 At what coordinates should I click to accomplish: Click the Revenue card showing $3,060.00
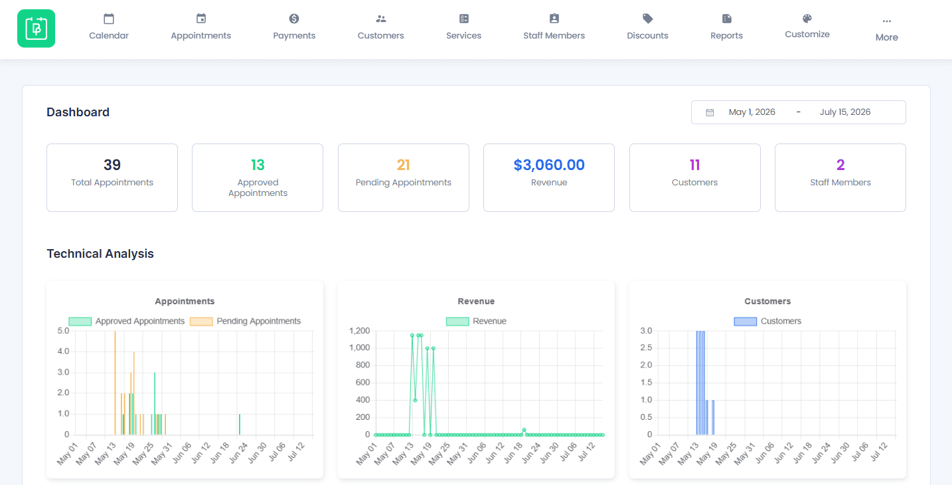point(549,177)
